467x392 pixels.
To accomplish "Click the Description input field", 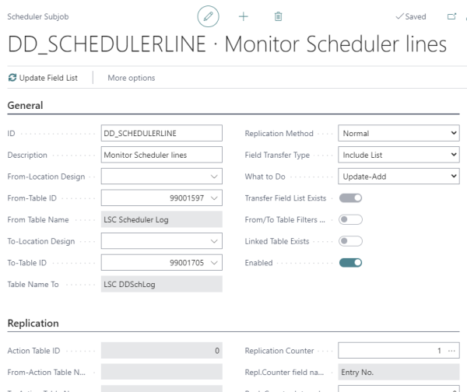I will point(161,155).
